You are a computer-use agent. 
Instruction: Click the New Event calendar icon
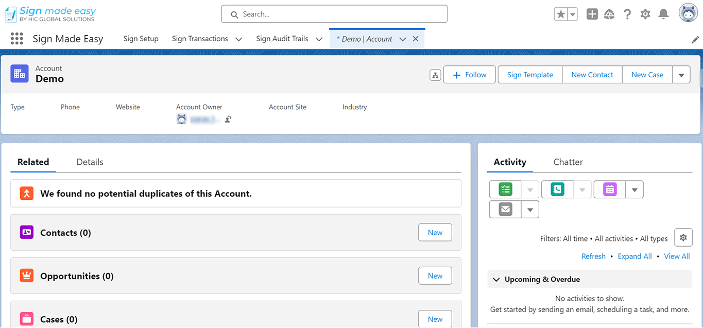pos(610,189)
